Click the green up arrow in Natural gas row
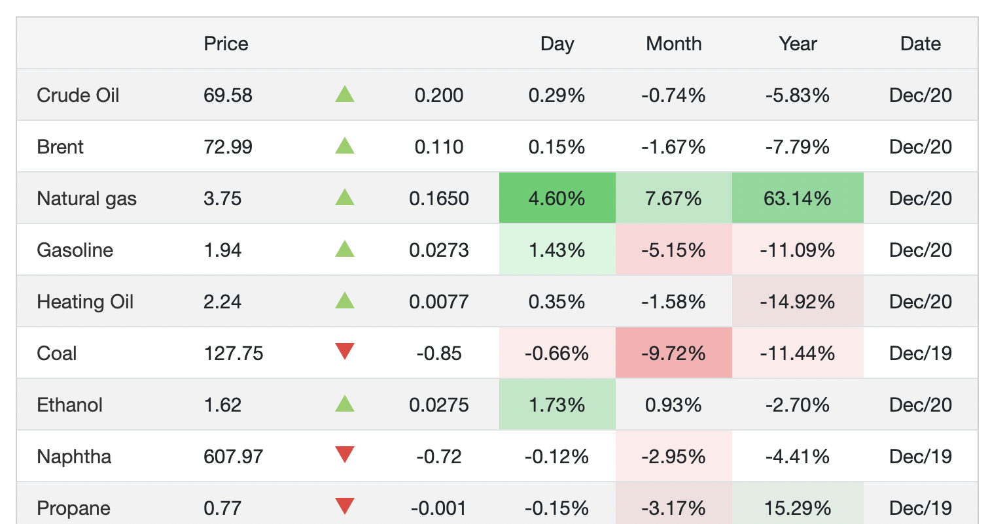 point(345,197)
